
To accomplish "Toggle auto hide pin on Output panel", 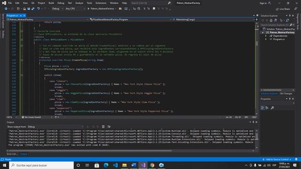I will pyautogui.click(x=253, y=122).
